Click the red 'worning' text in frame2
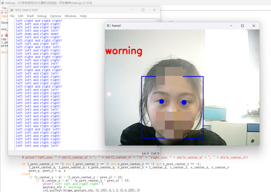The height and width of the screenshot is (192, 271). [123, 51]
